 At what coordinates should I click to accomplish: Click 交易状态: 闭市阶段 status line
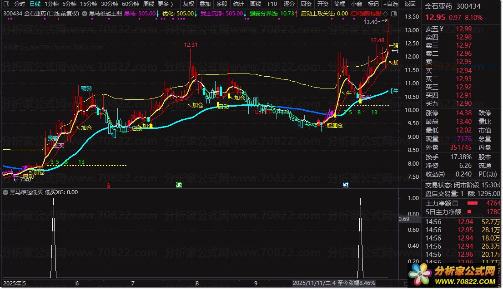pyautogui.click(x=462, y=185)
